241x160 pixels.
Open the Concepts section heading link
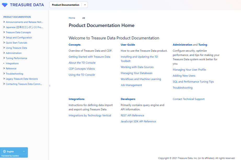coord(74,45)
